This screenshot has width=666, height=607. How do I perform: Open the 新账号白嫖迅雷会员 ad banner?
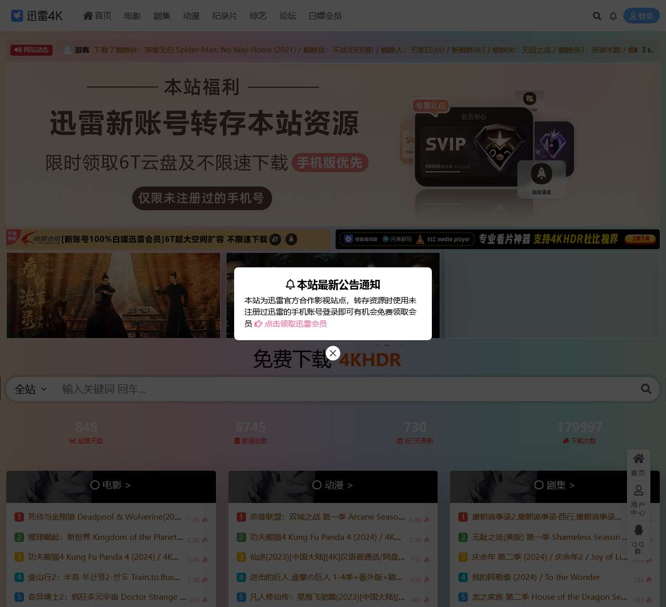[168, 239]
